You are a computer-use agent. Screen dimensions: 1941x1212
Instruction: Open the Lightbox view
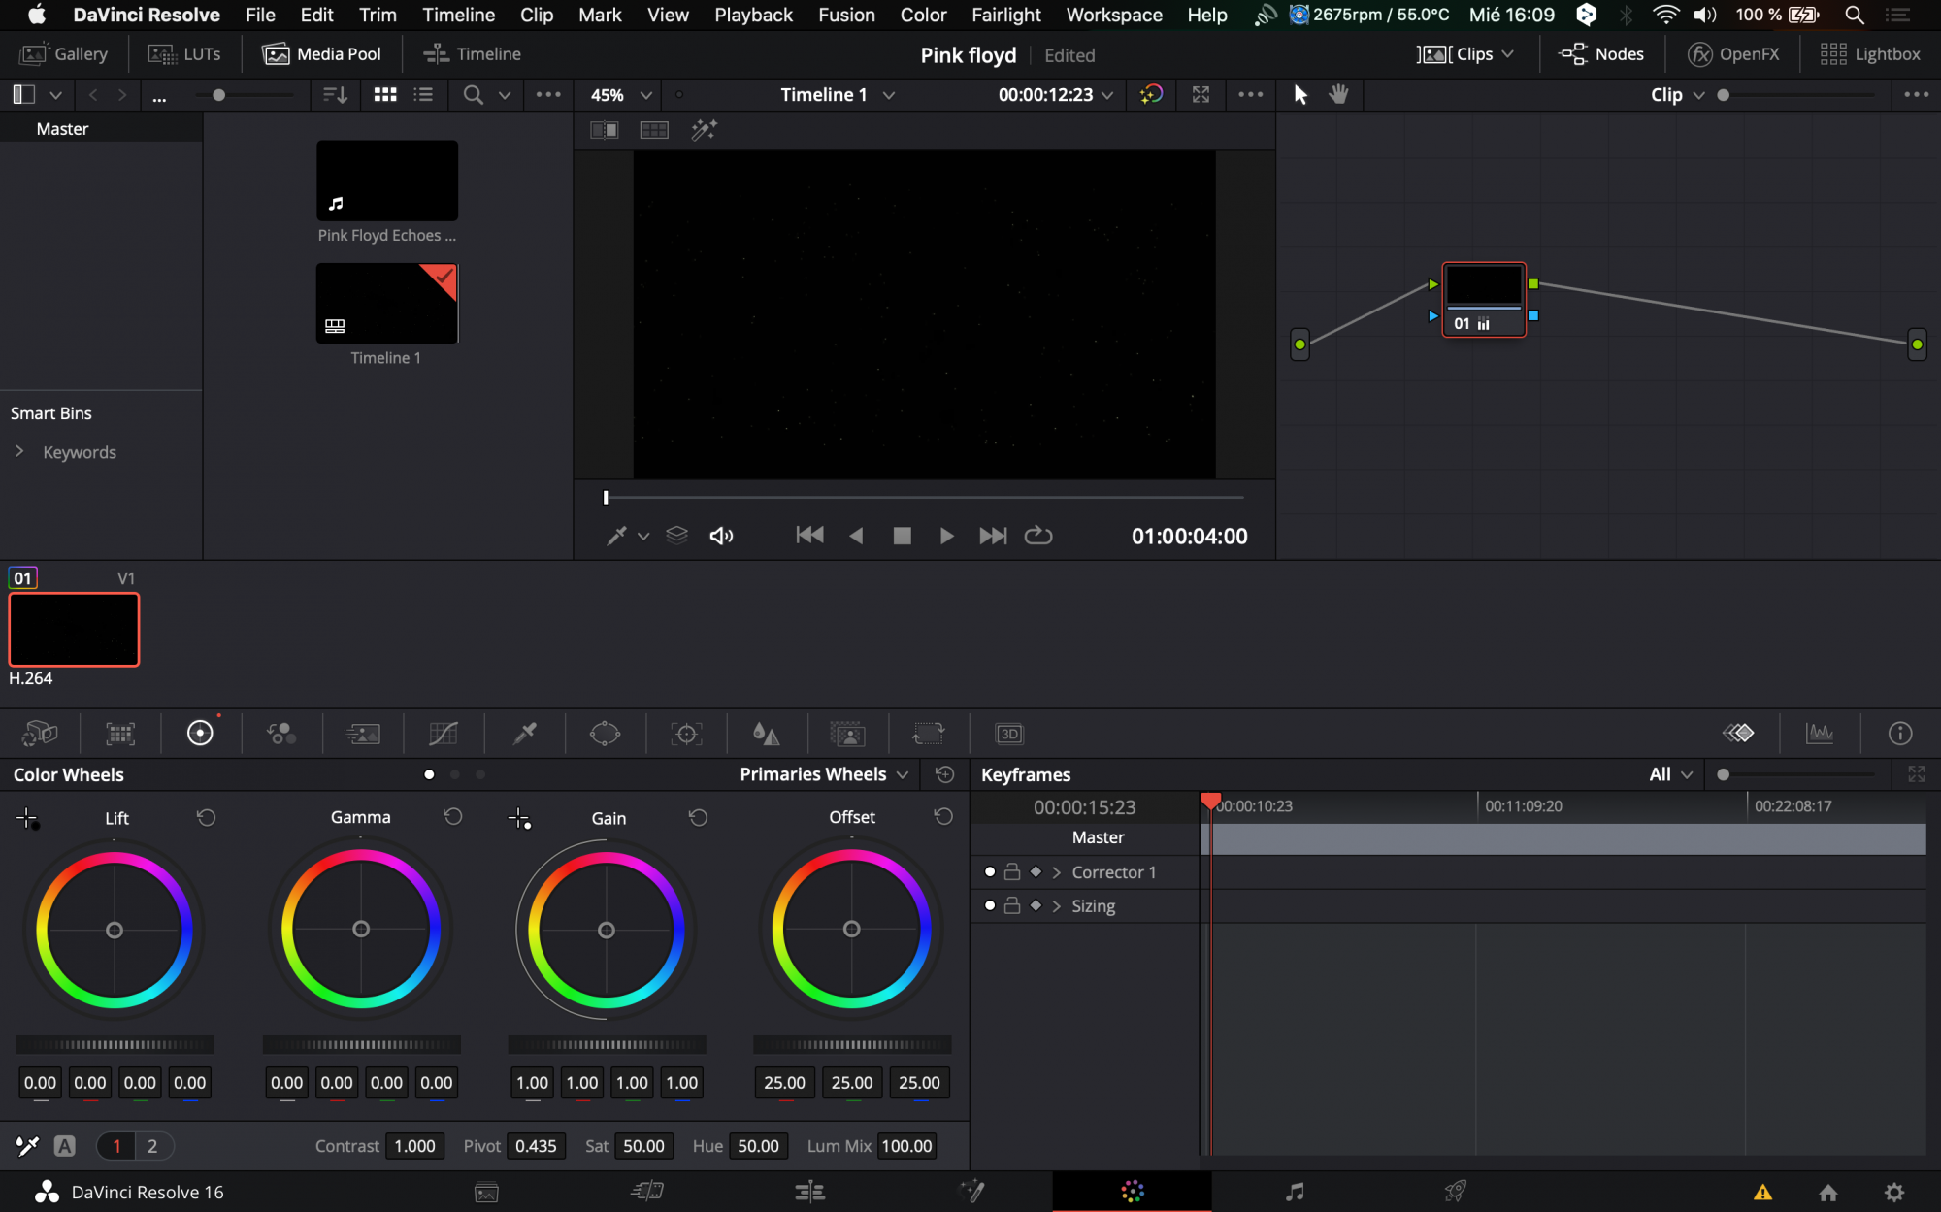(x=1870, y=54)
